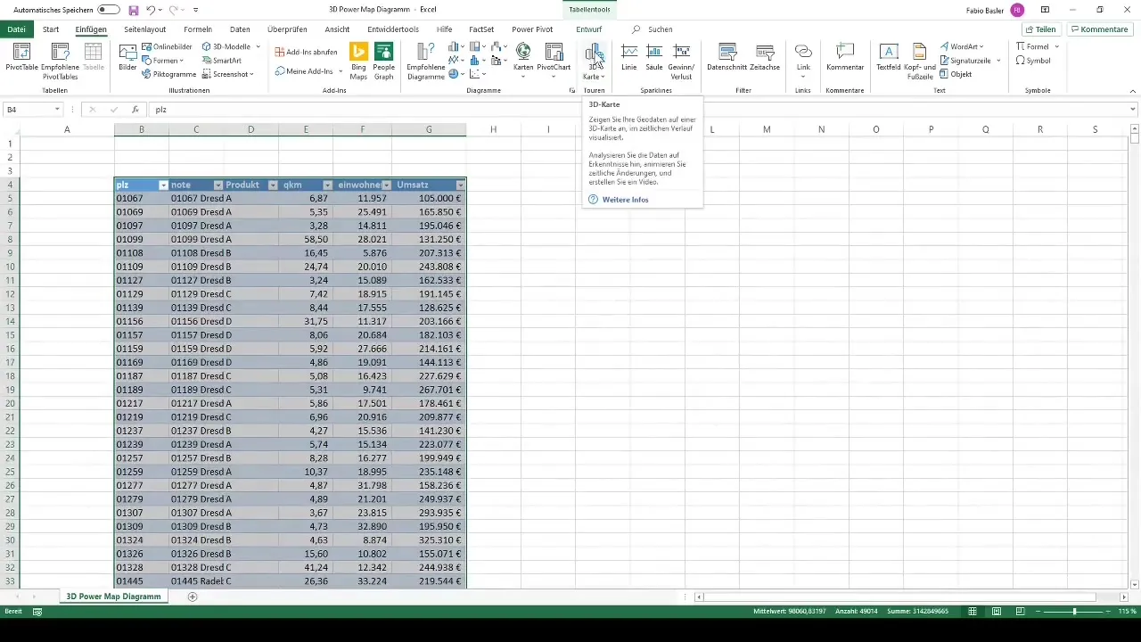The width and height of the screenshot is (1141, 642).
Task: Open the Produkt column filter dropdown
Action: tap(273, 185)
